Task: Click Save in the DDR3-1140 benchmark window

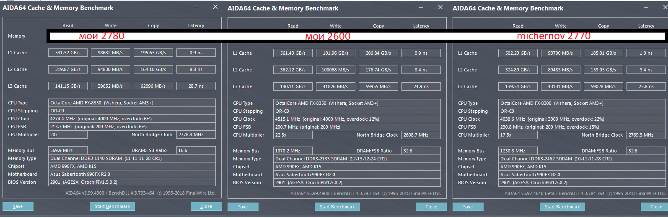Action: (x=18, y=206)
